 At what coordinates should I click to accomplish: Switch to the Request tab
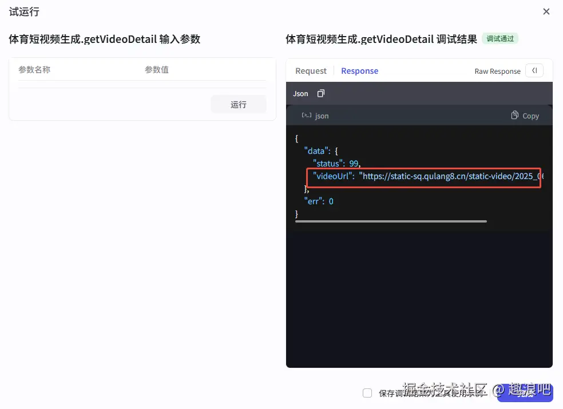(x=311, y=71)
